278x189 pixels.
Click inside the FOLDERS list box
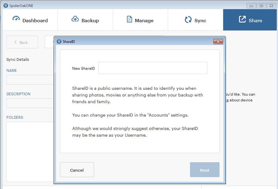30,152
